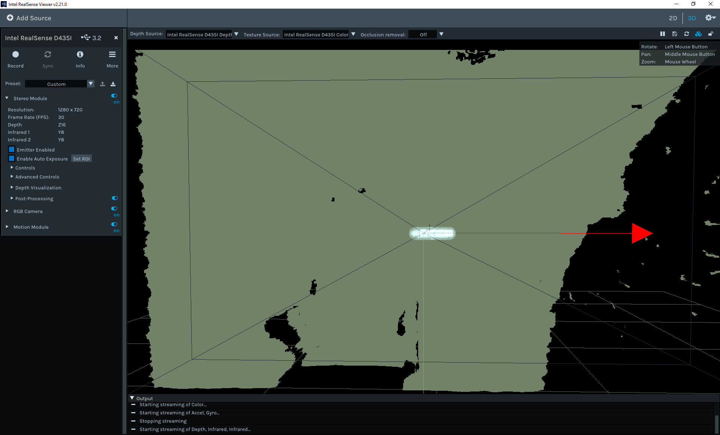Click the upload preset icon

click(x=102, y=84)
